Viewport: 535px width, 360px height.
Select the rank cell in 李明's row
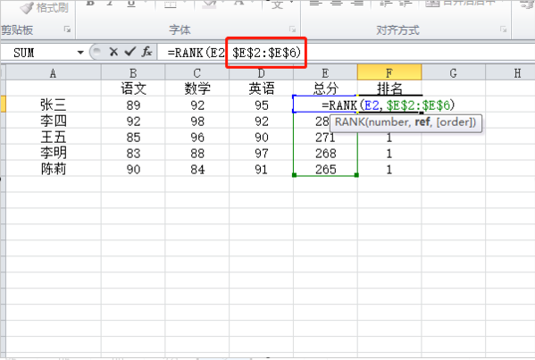coord(389,153)
